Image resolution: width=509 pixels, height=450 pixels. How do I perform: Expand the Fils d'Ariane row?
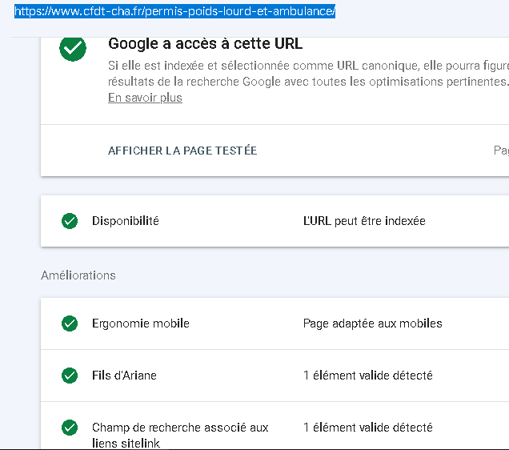point(275,376)
